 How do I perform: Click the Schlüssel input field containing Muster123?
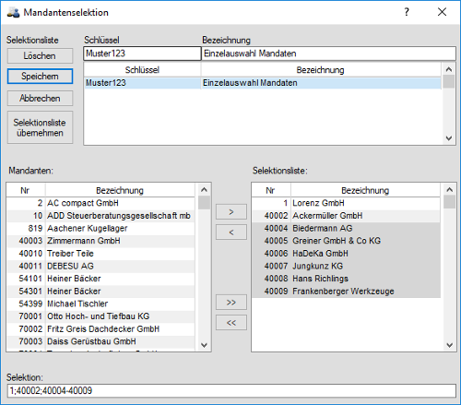pos(142,54)
